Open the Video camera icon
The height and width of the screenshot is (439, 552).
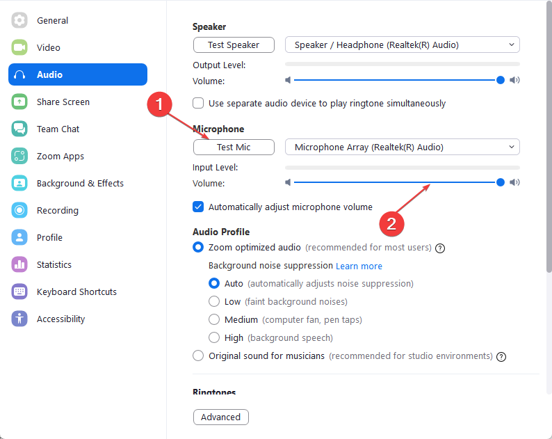point(19,48)
